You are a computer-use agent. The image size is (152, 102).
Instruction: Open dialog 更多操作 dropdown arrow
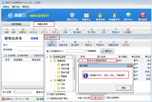82,43
